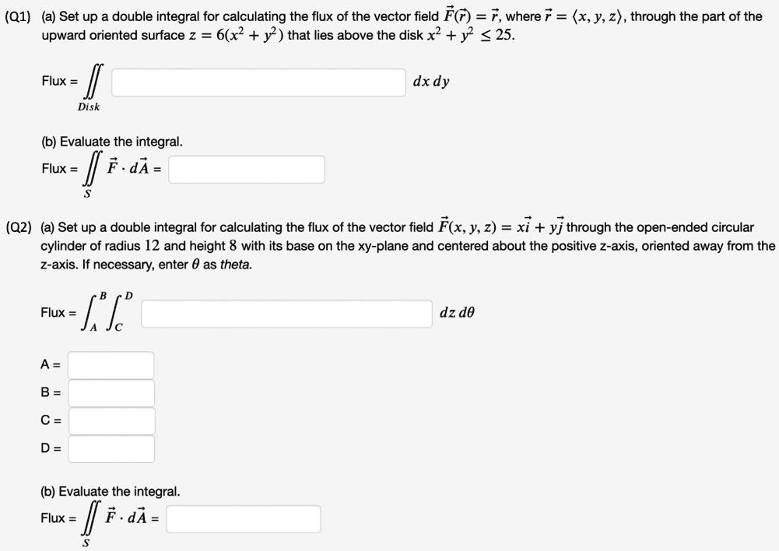Click the input field for B

tap(110, 392)
